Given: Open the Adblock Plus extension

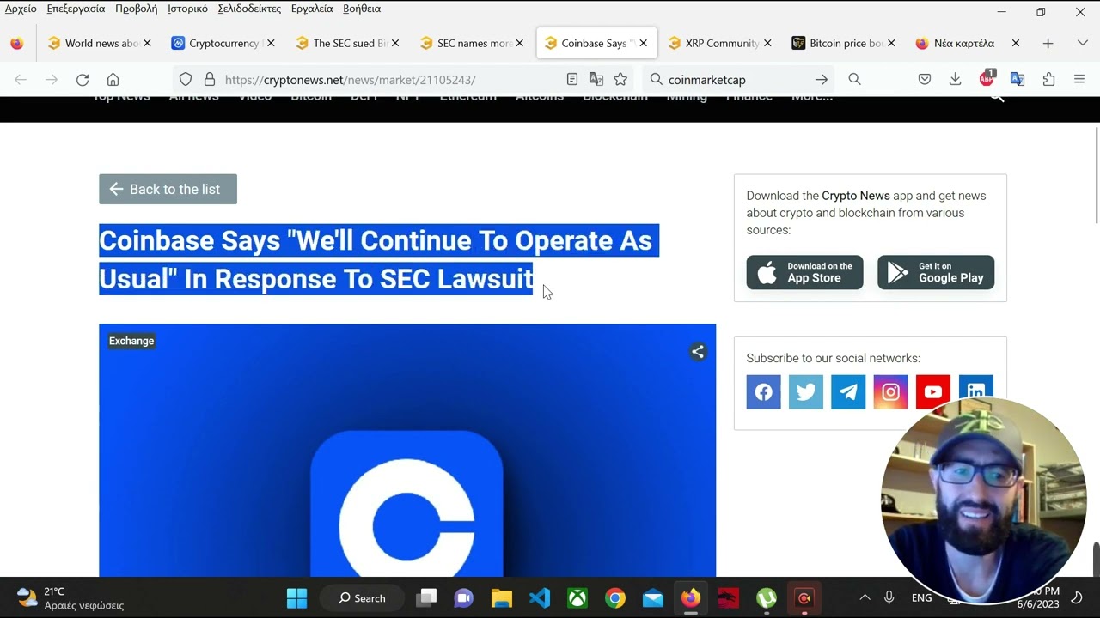Looking at the screenshot, I should click(987, 79).
